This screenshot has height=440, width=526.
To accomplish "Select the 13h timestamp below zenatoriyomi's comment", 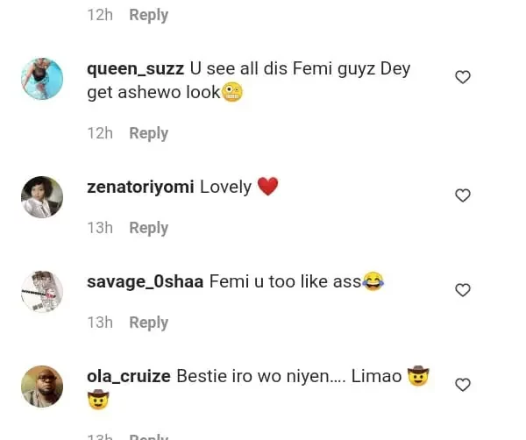I will pos(100,228).
